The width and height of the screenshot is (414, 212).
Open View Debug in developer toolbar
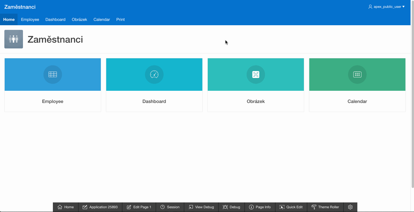click(201, 207)
